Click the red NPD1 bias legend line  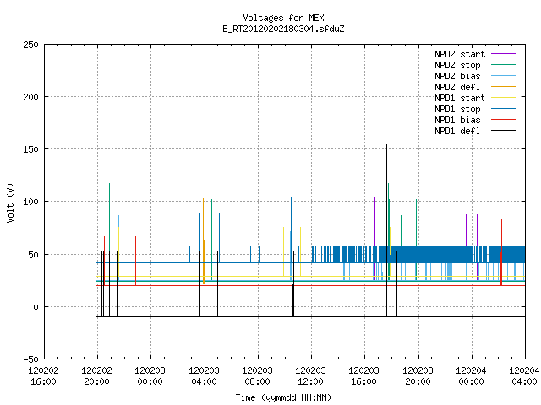[504, 120]
